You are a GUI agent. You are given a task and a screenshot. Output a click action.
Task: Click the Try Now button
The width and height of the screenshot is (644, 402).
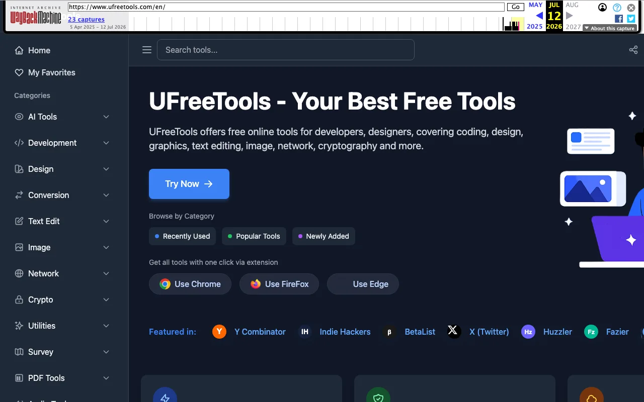(x=189, y=184)
